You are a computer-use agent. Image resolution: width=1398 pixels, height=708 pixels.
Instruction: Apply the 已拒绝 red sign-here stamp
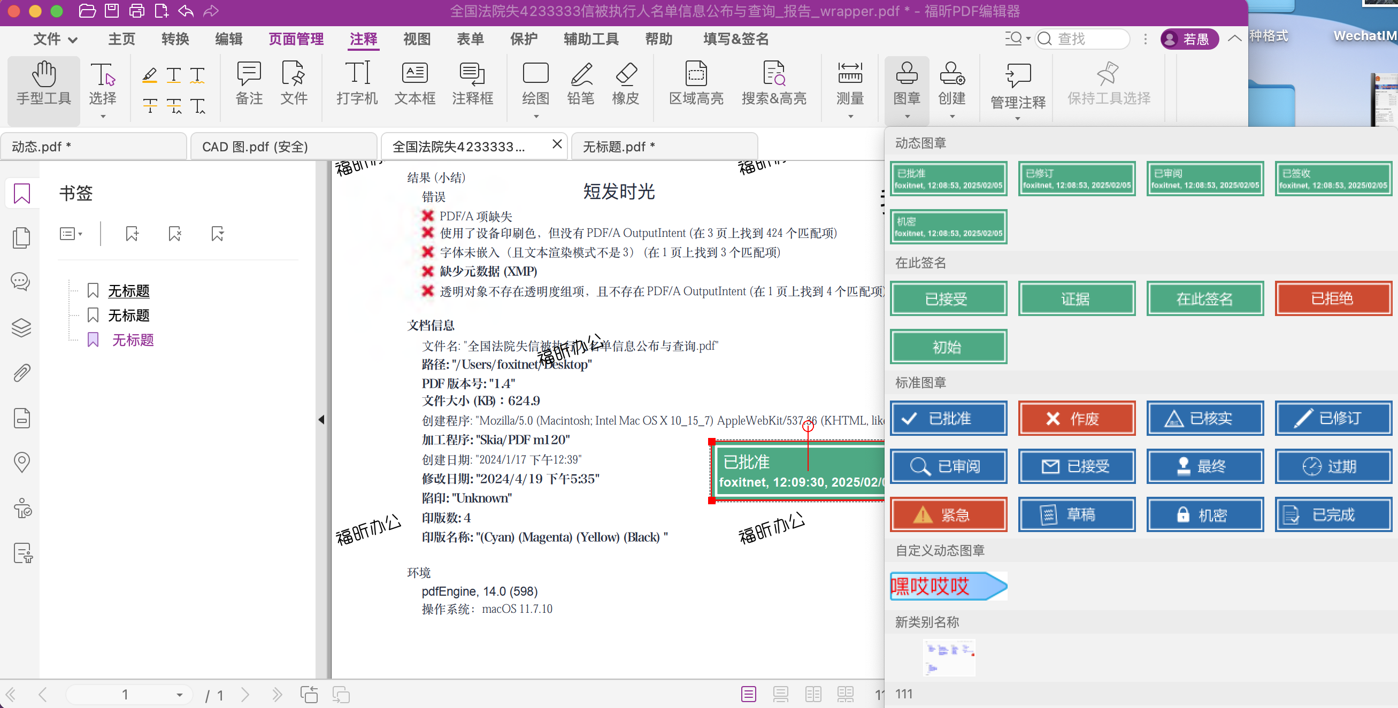coord(1333,298)
